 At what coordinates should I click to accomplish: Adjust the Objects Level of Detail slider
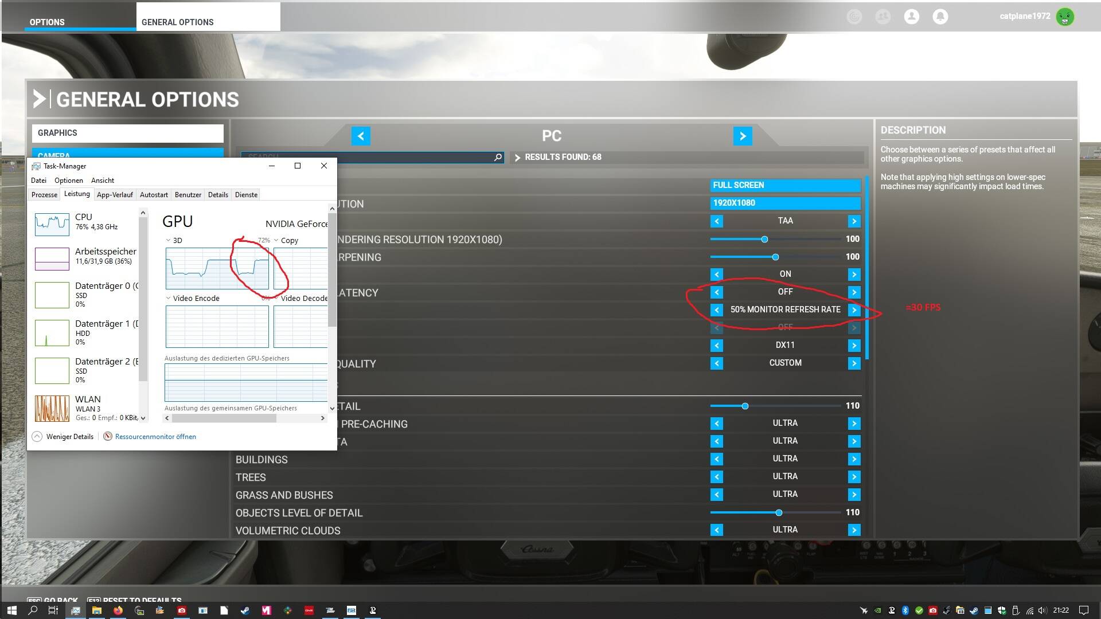coord(778,512)
